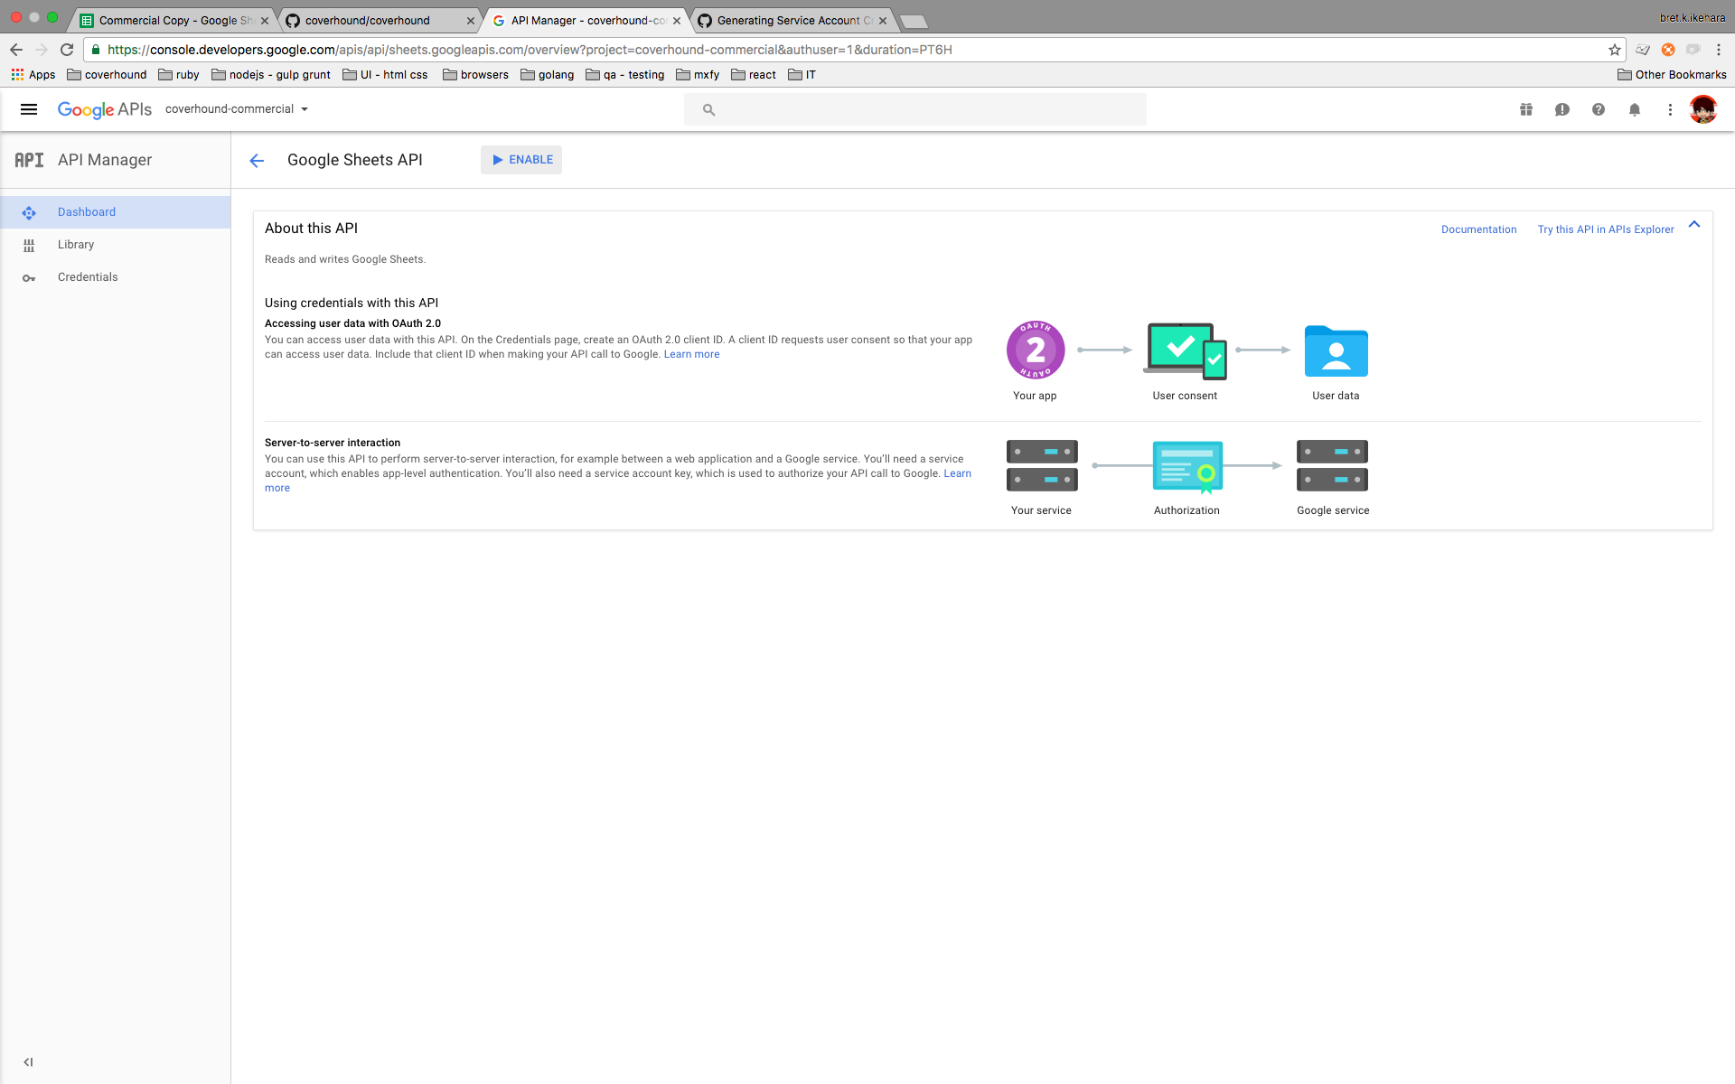1735x1084 pixels.
Task: Bookmark this page with the star icon
Action: (1615, 50)
